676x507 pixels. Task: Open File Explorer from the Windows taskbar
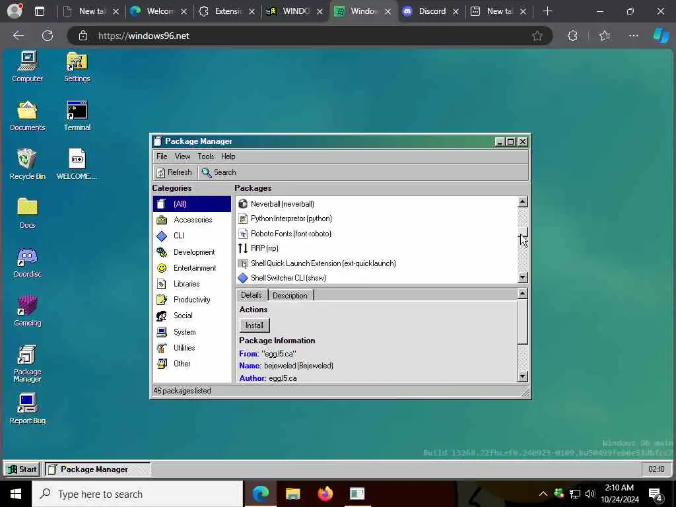292,494
